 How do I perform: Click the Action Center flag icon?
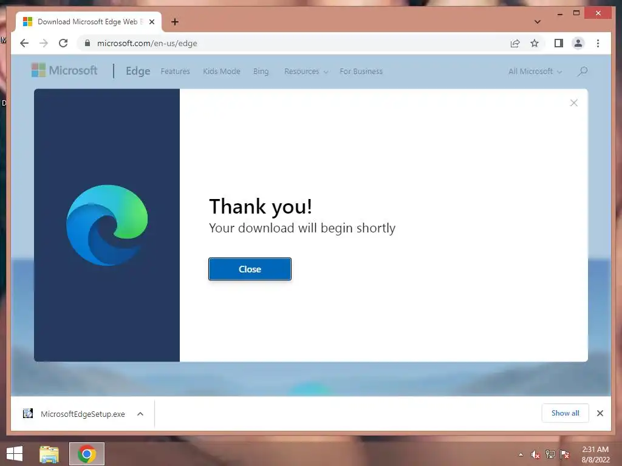565,454
